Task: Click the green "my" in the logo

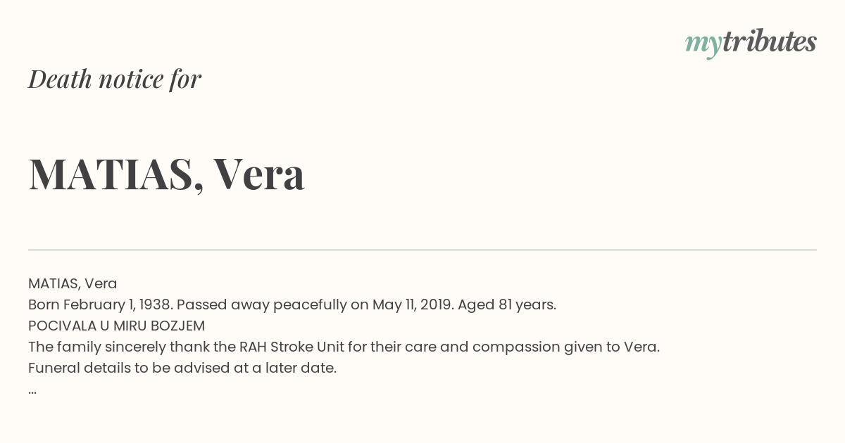Action: click(x=703, y=46)
